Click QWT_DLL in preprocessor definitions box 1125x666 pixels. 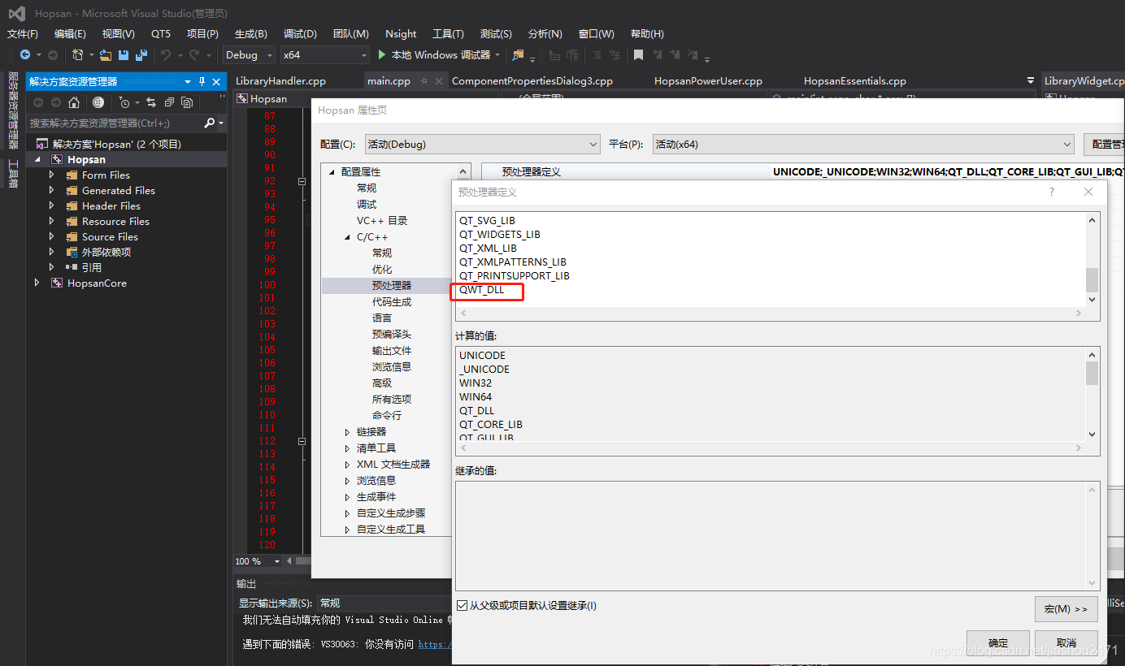coord(482,290)
